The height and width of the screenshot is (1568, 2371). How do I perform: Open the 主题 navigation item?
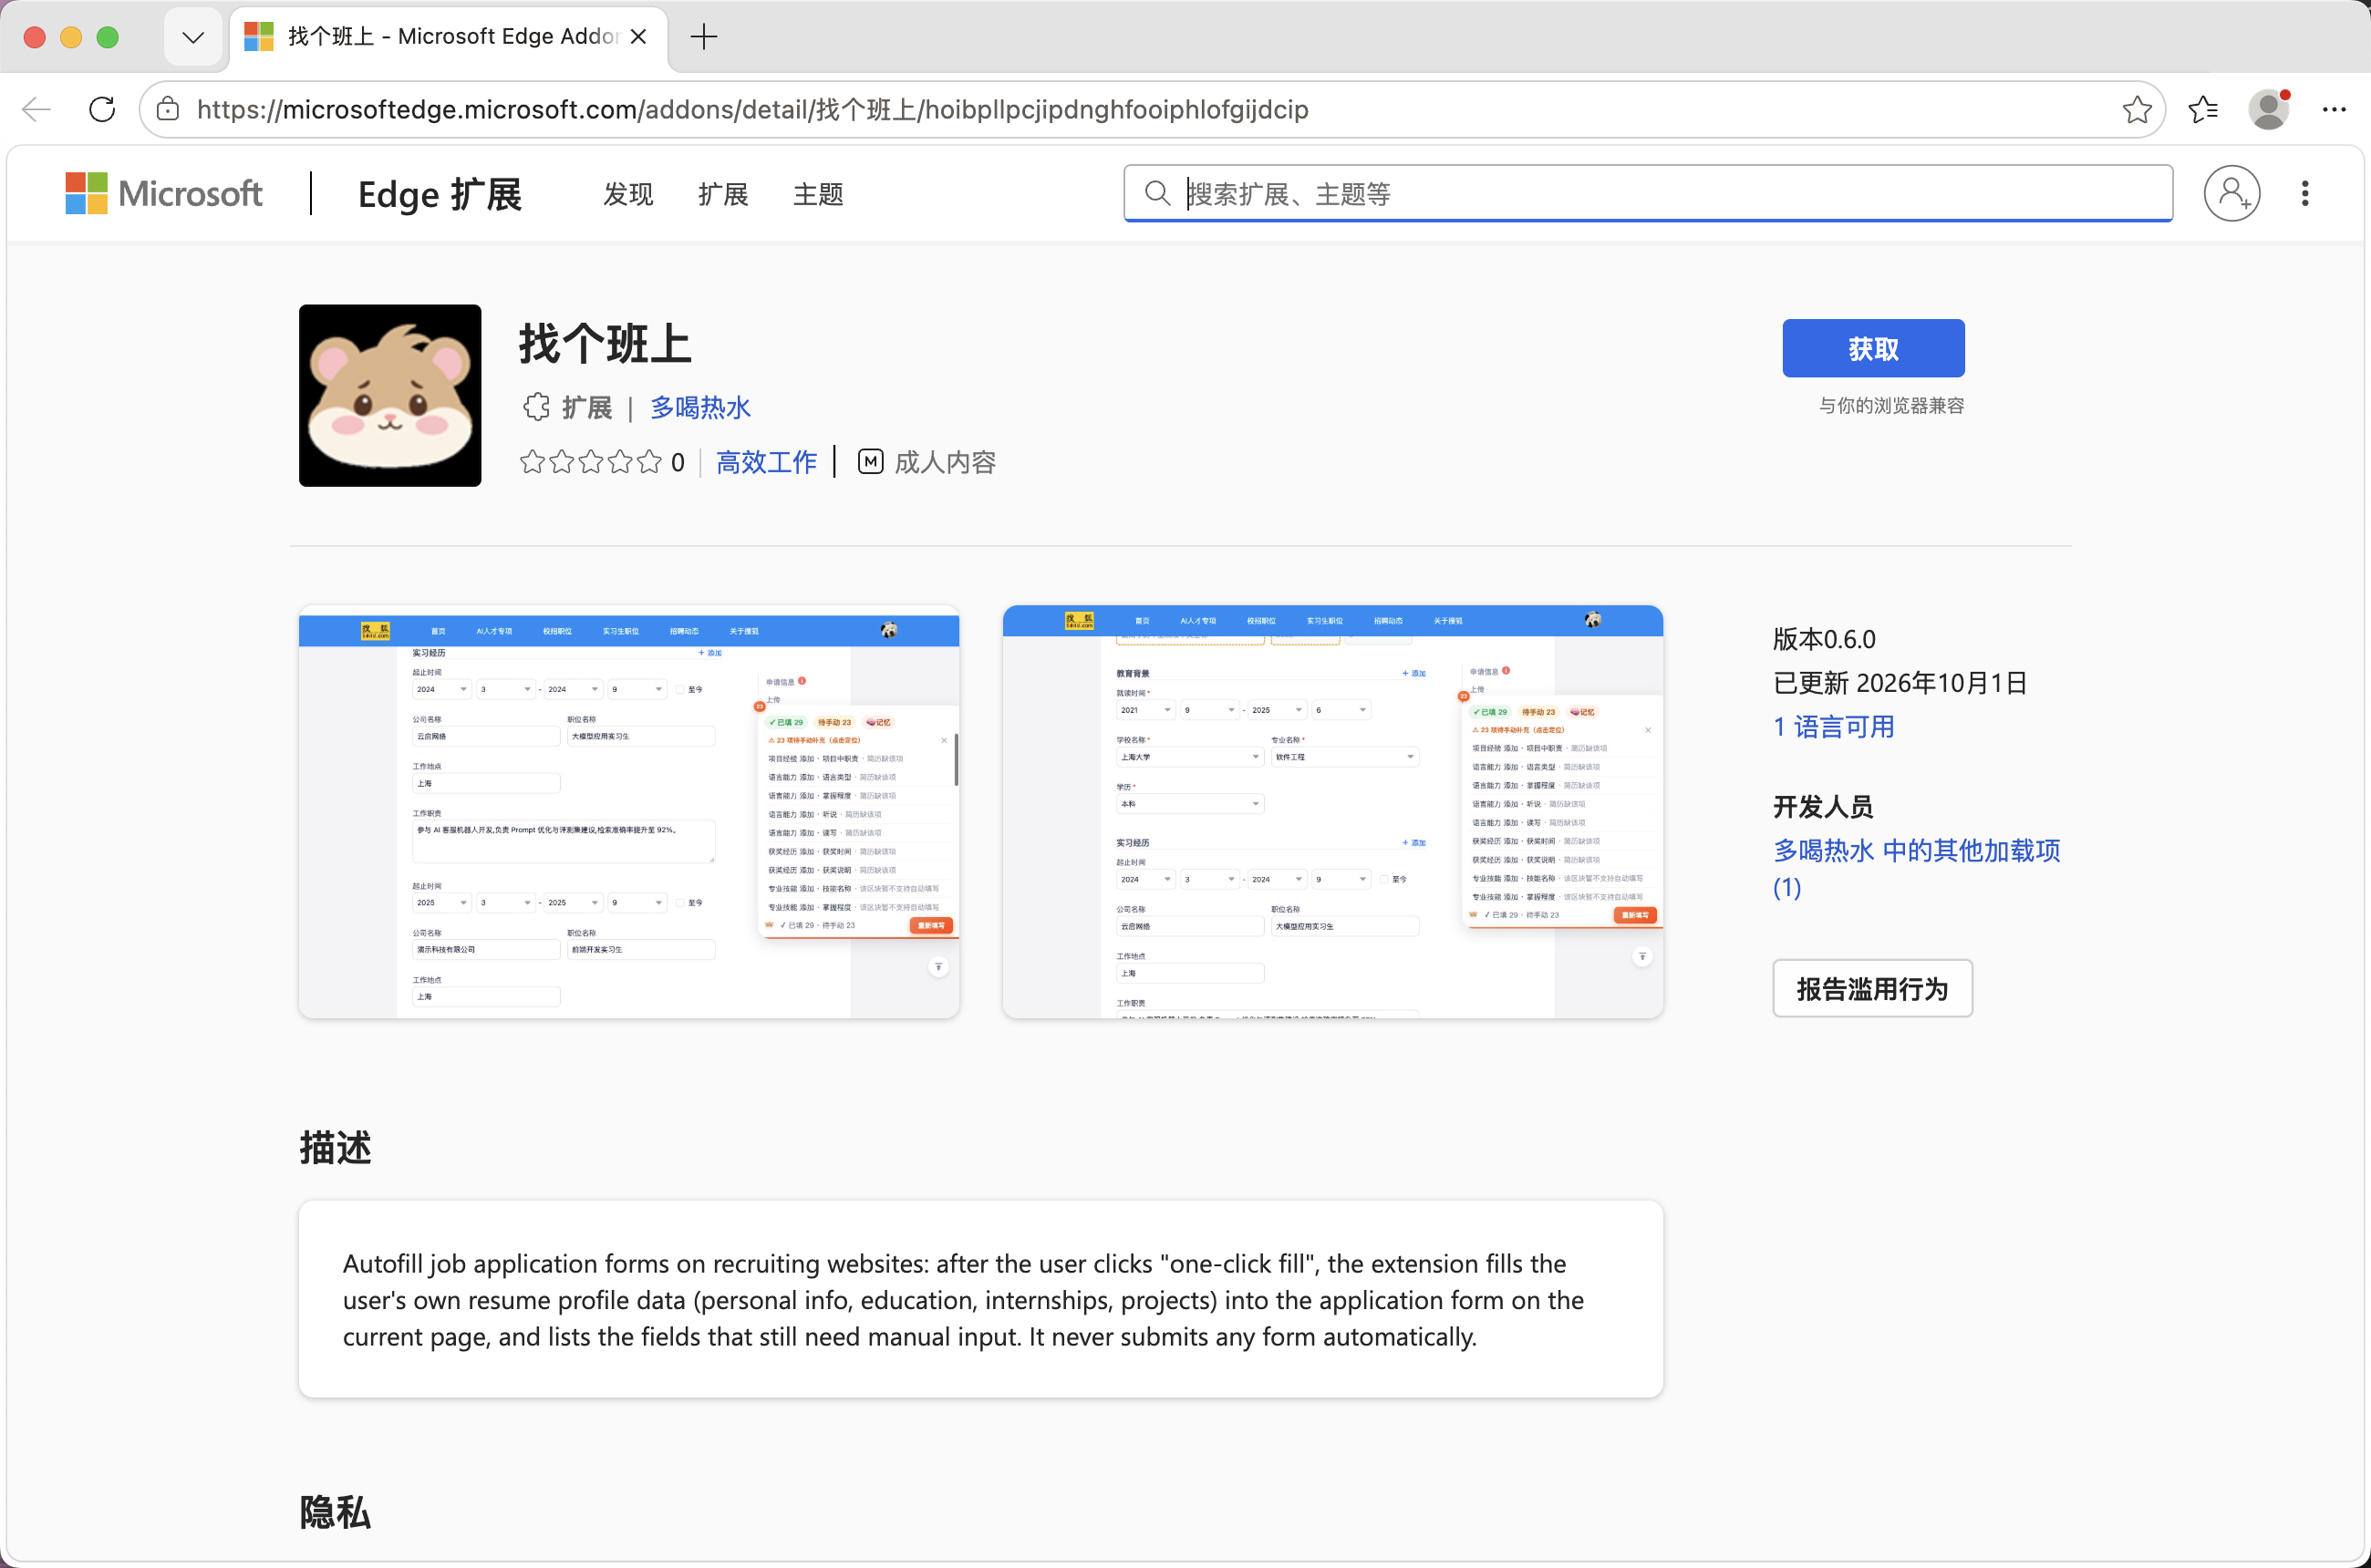pos(818,194)
